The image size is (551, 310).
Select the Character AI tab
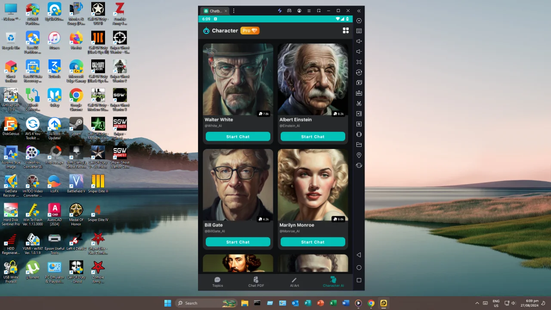333,282
